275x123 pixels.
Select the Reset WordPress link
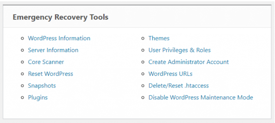50,74
